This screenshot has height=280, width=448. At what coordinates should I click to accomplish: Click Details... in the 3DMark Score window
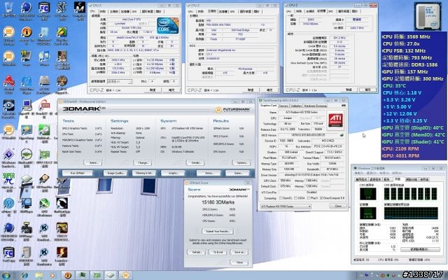(196, 252)
